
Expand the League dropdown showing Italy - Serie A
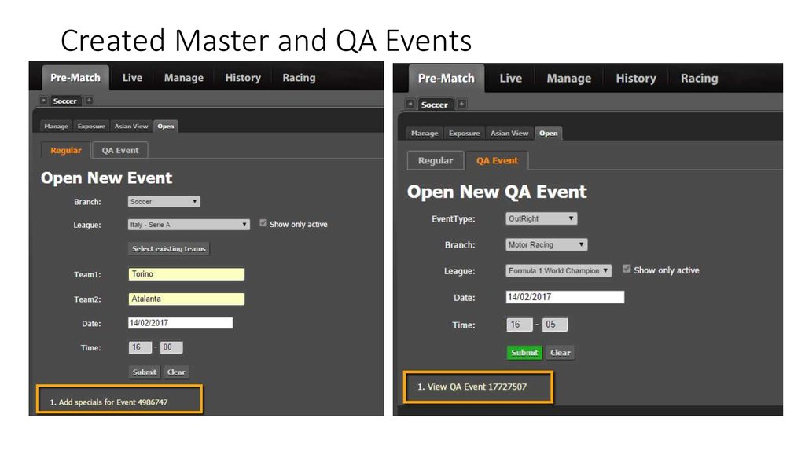click(x=189, y=225)
